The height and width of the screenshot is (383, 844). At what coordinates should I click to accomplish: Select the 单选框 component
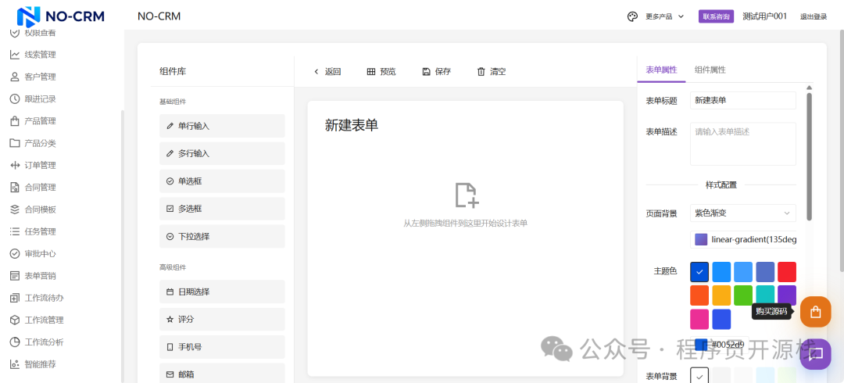[x=222, y=181]
